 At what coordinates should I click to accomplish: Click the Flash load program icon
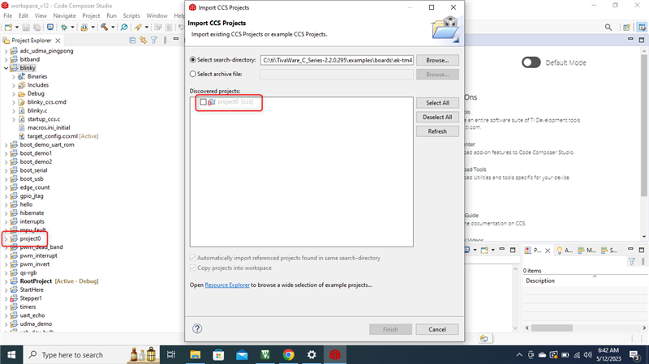tap(84, 28)
